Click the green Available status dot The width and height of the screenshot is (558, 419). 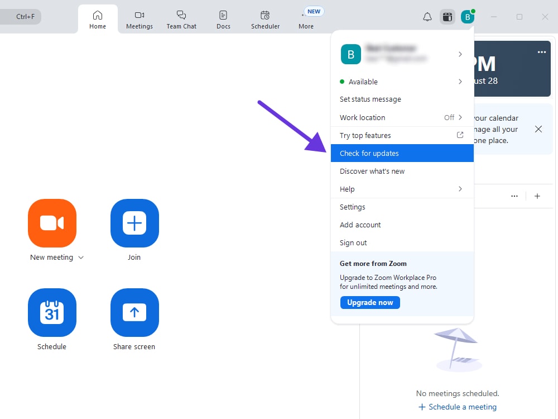(x=342, y=82)
